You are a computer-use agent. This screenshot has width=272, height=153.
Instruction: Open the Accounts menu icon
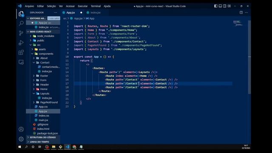[21, 129]
